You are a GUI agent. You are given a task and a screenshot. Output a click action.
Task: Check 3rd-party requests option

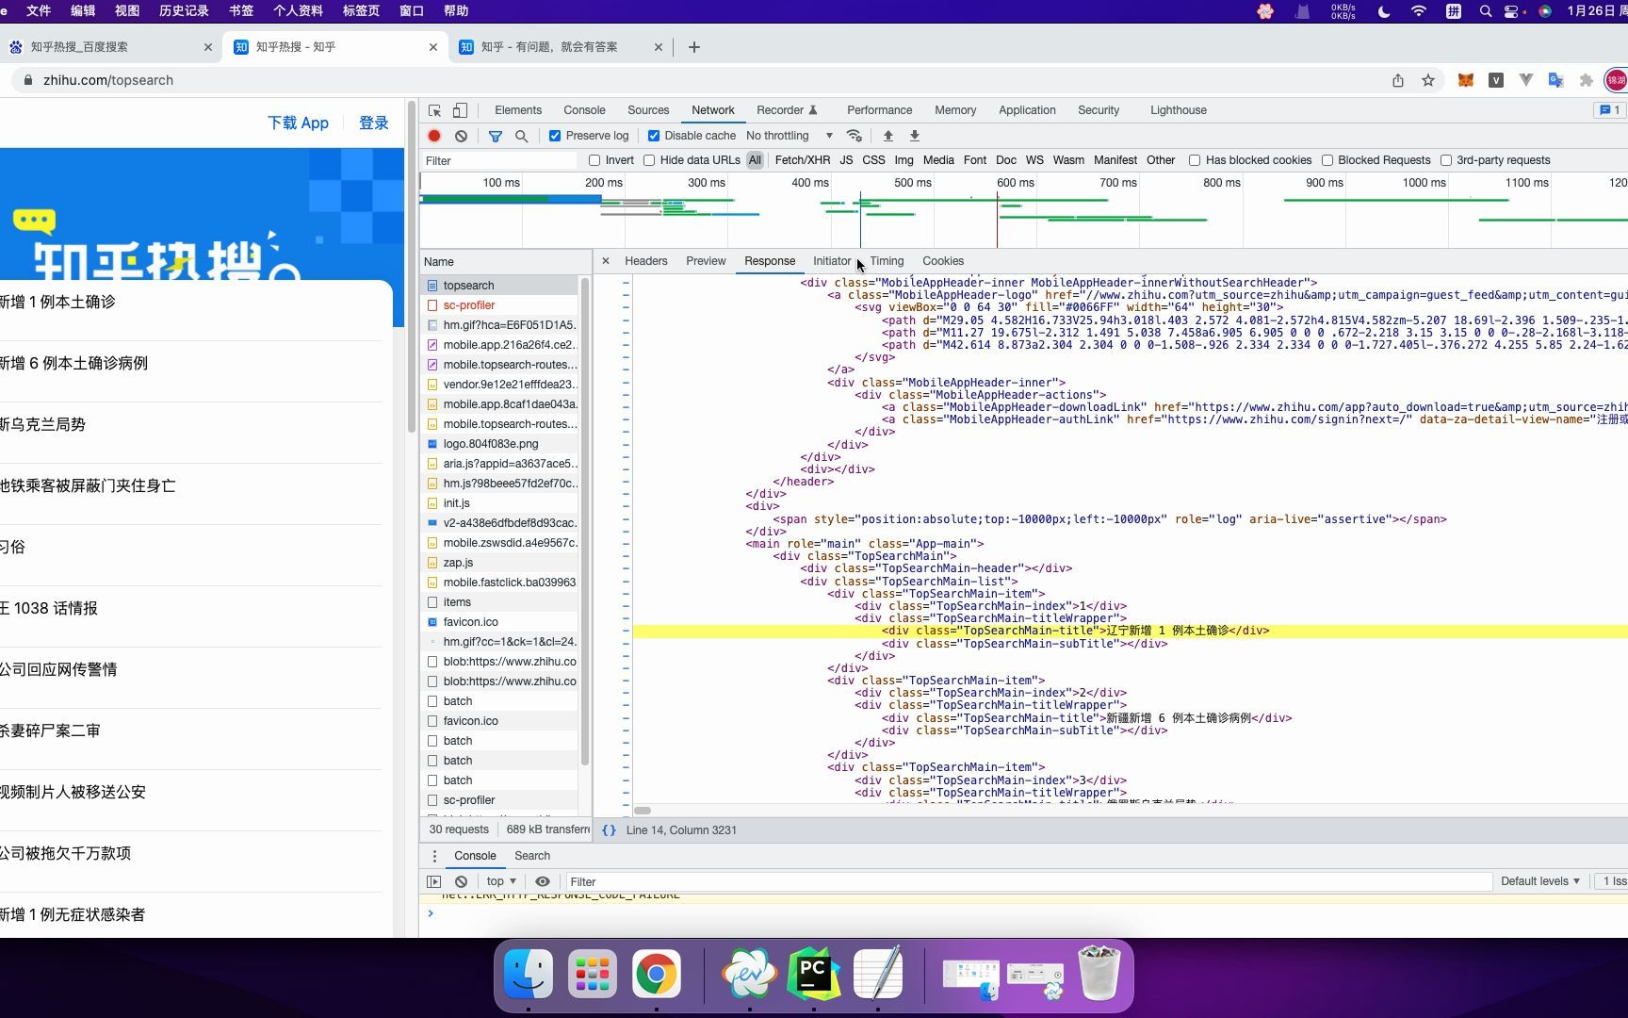coord(1446,160)
